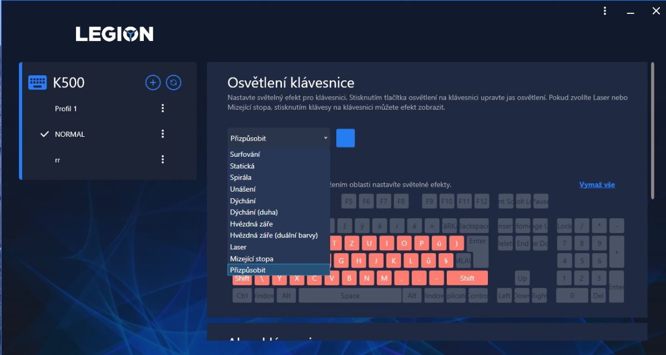Click the refresh profiles circular icon
Image resolution: width=666 pixels, height=355 pixels.
click(x=174, y=83)
